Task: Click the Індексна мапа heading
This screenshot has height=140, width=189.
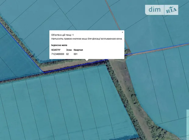Action: (59, 45)
